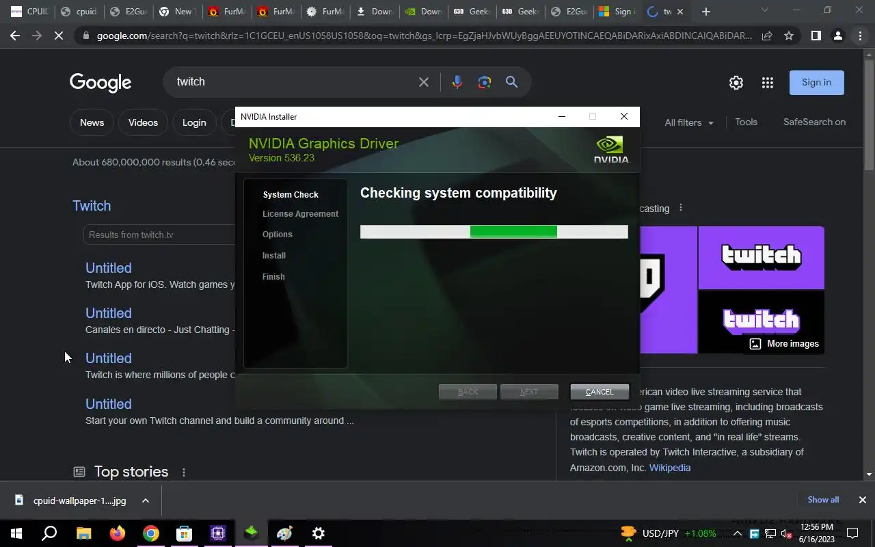Click the NVIDIA logo in the installer
Image resolution: width=875 pixels, height=547 pixels.
coord(611,150)
